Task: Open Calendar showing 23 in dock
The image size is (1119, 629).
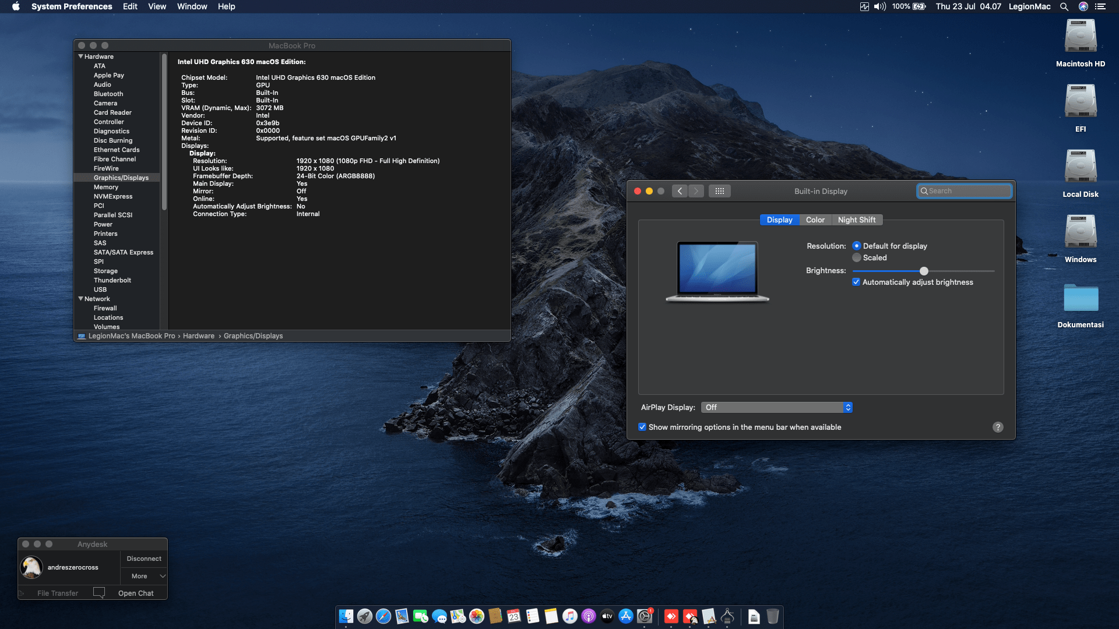Action: coord(514,616)
